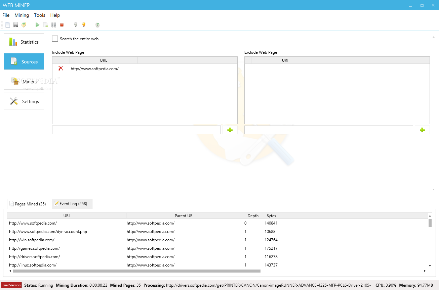Click the Include Web Page URL input field

click(x=136, y=130)
